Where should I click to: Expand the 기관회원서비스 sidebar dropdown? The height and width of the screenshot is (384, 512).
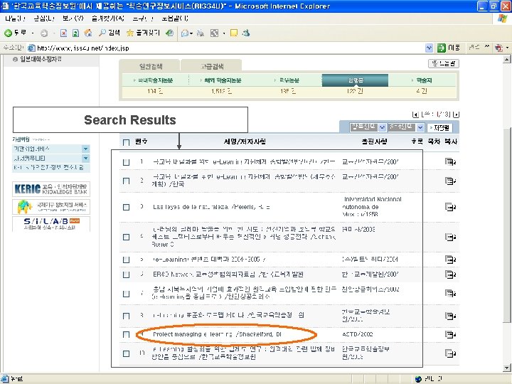(85, 149)
